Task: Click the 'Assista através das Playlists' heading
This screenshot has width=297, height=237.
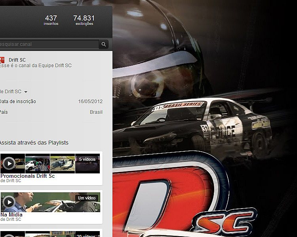Action: click(x=34, y=143)
